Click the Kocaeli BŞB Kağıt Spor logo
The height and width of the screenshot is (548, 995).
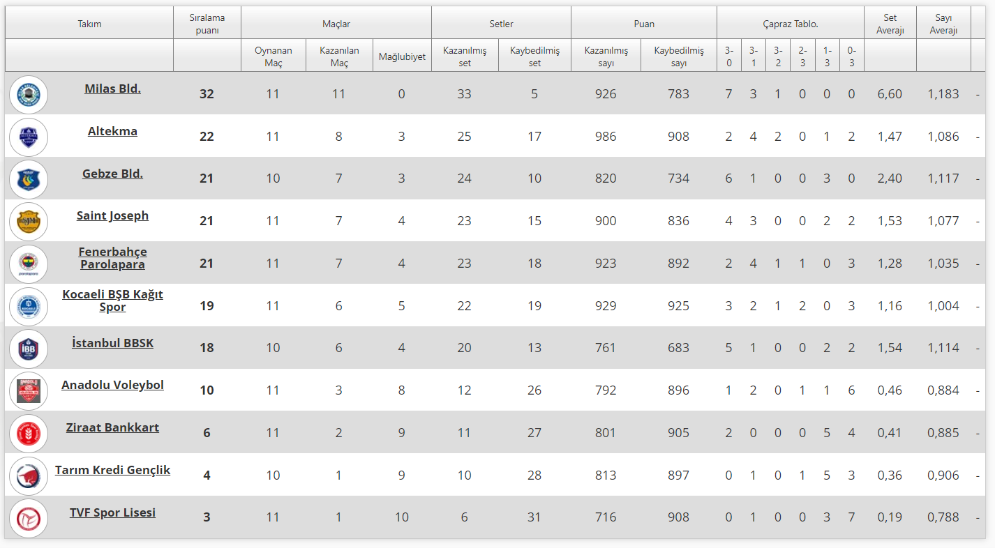29,307
